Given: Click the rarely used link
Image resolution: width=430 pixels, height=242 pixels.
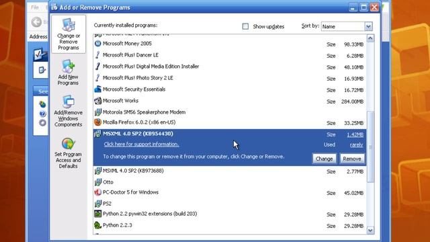Looking at the screenshot, I should click(357, 145).
